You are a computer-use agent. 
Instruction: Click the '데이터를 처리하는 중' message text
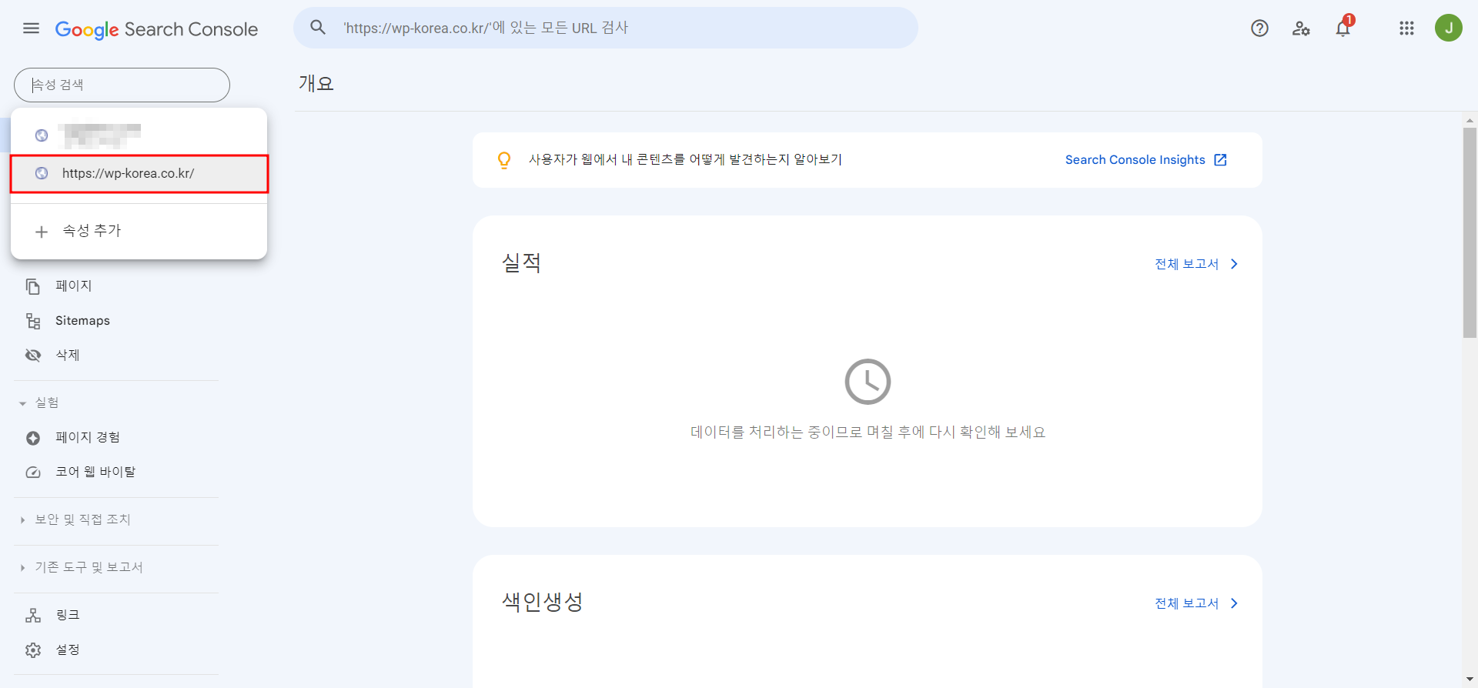tap(868, 433)
